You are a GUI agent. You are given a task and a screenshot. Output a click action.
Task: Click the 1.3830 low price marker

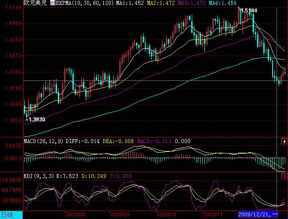pyautogui.click(x=37, y=120)
